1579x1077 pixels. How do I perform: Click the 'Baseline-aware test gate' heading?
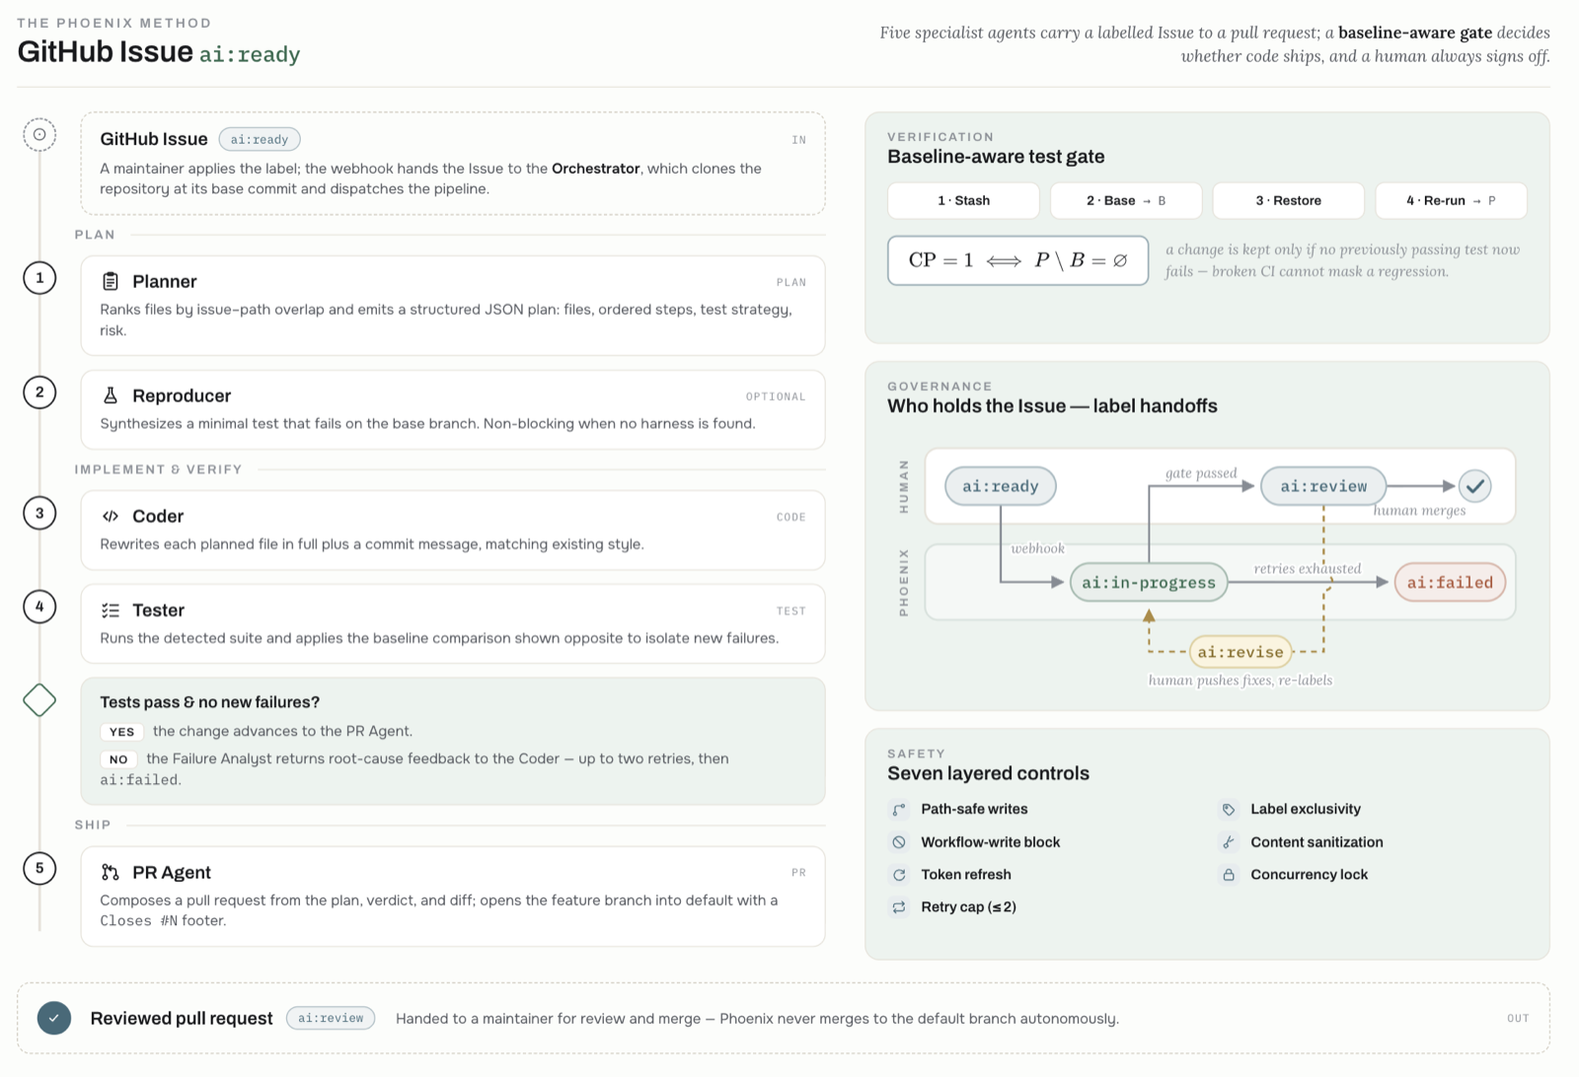coord(996,157)
